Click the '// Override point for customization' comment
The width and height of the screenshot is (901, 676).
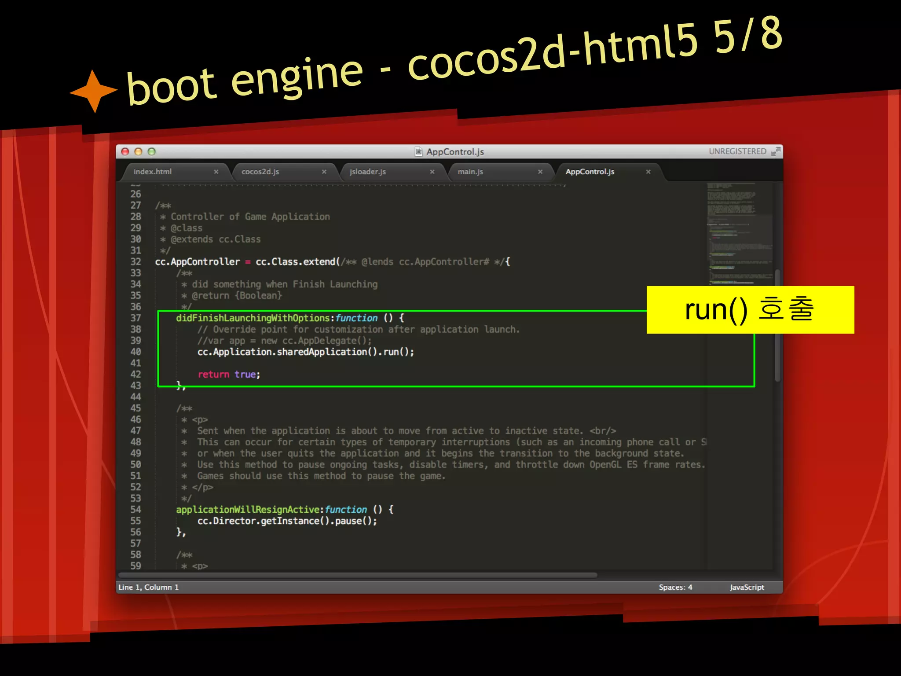pos(359,329)
